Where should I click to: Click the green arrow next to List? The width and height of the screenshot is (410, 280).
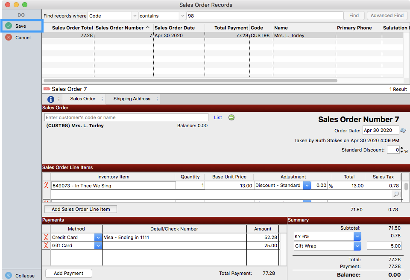pos(231,117)
